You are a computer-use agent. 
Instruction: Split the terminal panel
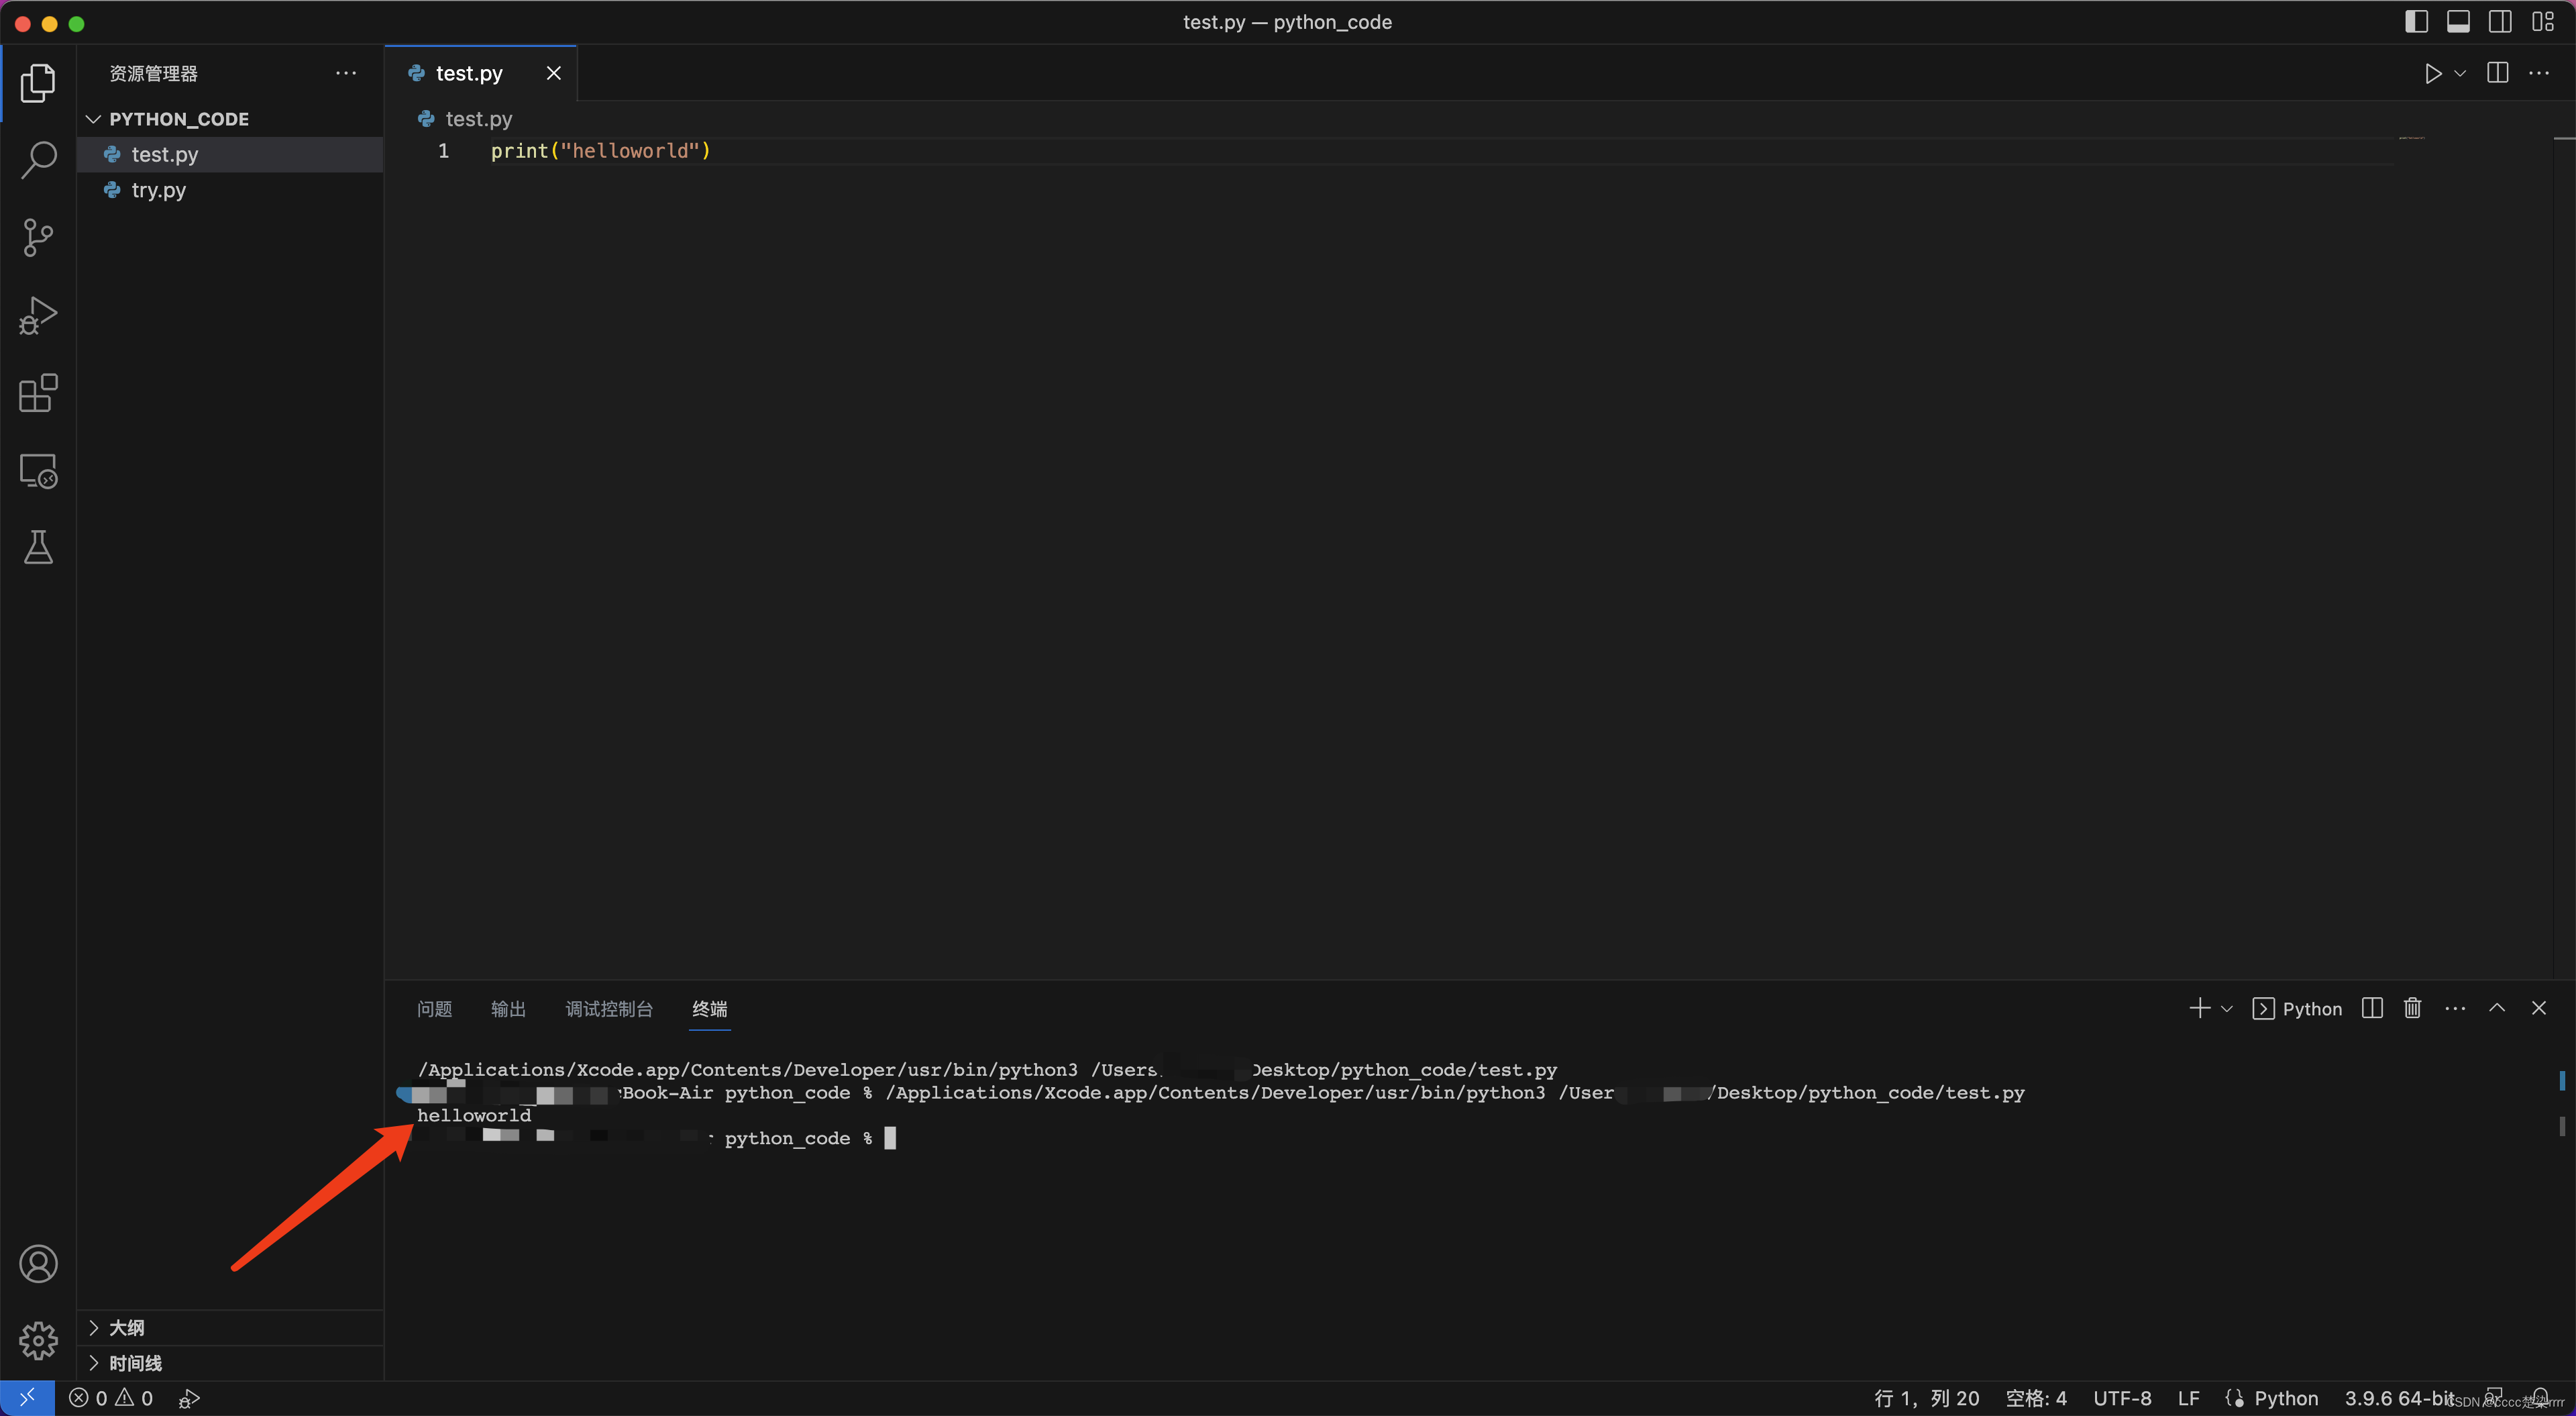pos(2372,1008)
